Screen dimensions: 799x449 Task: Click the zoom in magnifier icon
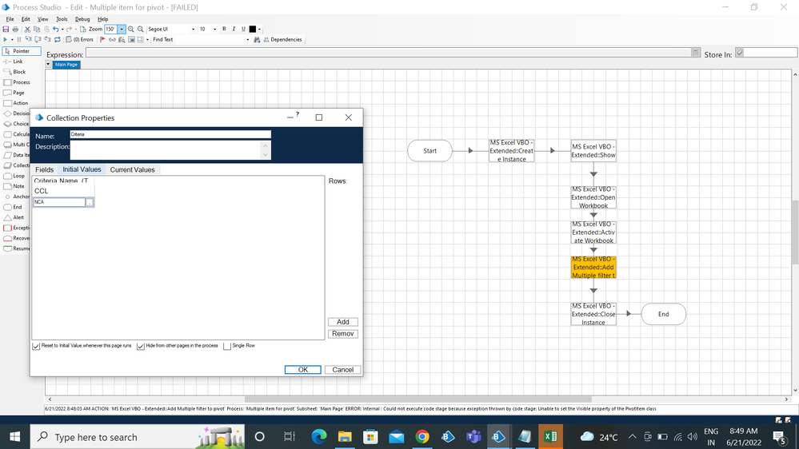(131, 30)
